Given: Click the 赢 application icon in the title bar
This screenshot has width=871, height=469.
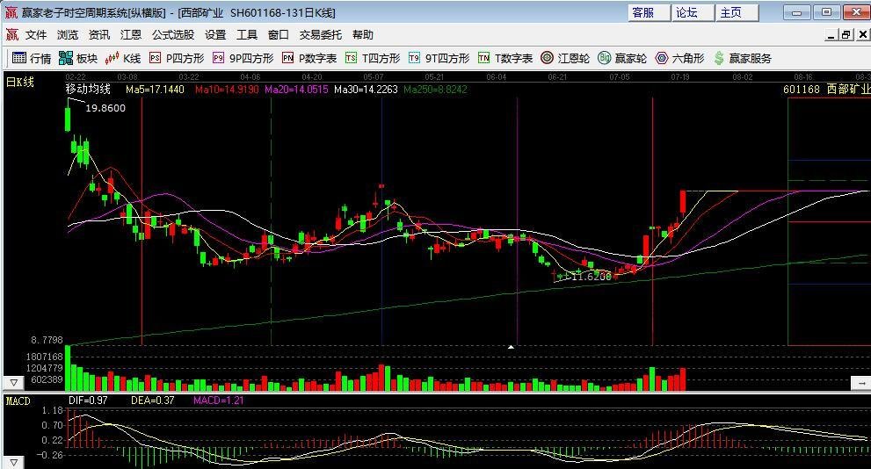Looking at the screenshot, I should 11,12.
